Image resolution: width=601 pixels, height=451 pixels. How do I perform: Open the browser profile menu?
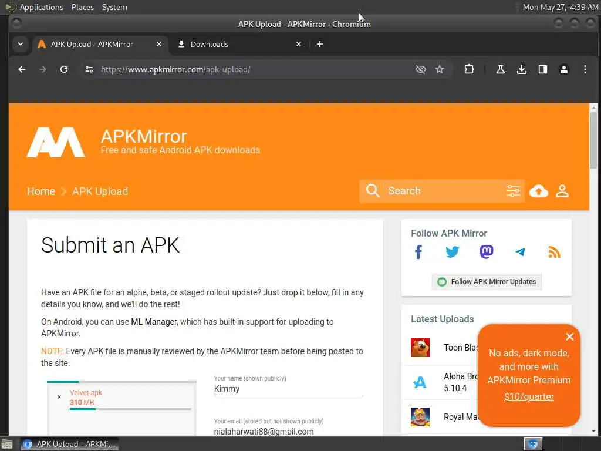tap(564, 69)
